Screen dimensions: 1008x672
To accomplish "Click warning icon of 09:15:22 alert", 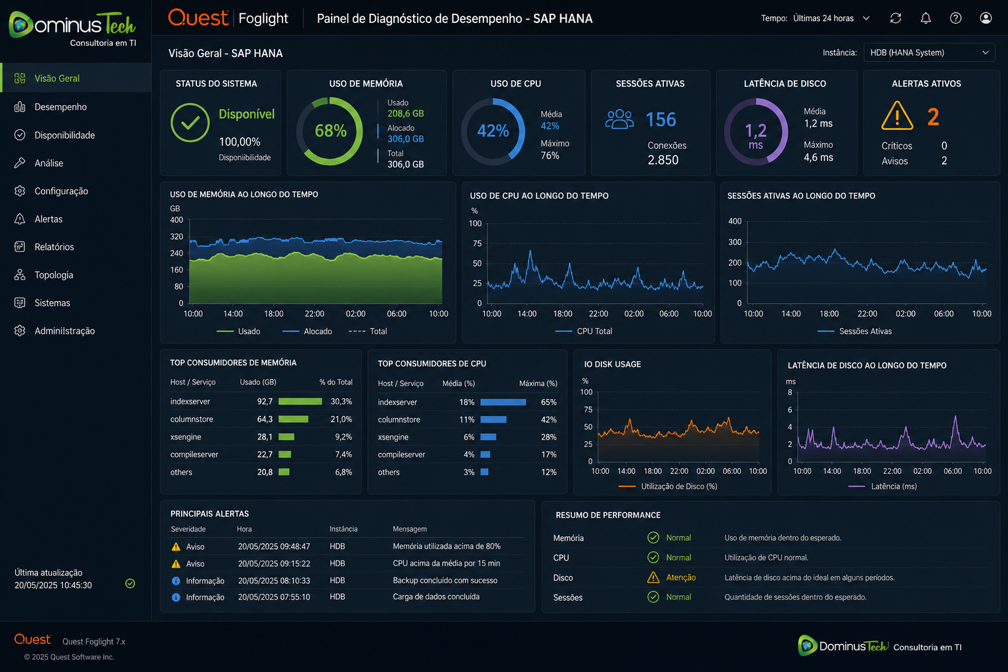I will (x=176, y=564).
